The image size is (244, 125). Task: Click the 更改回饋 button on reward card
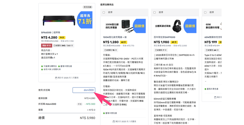(88, 7)
